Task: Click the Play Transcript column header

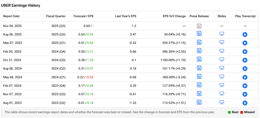Action: point(245,16)
